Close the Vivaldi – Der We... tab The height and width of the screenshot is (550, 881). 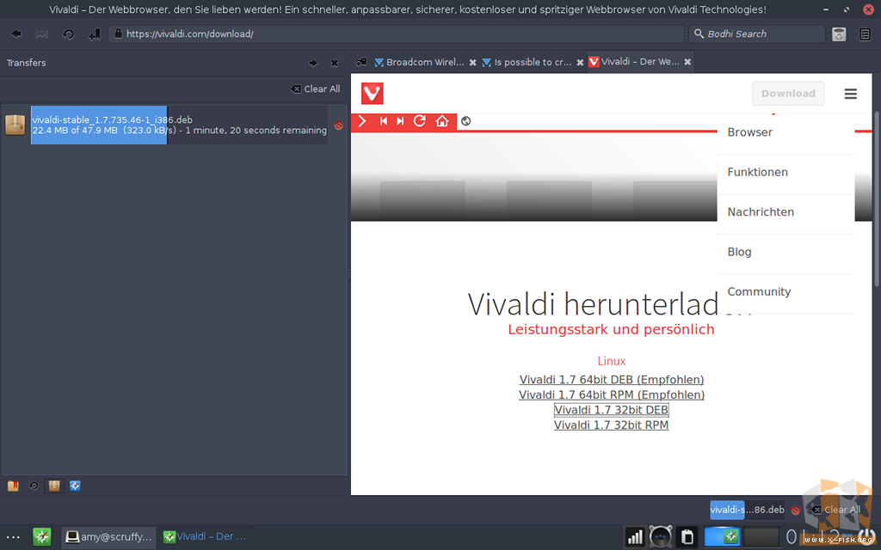point(687,62)
